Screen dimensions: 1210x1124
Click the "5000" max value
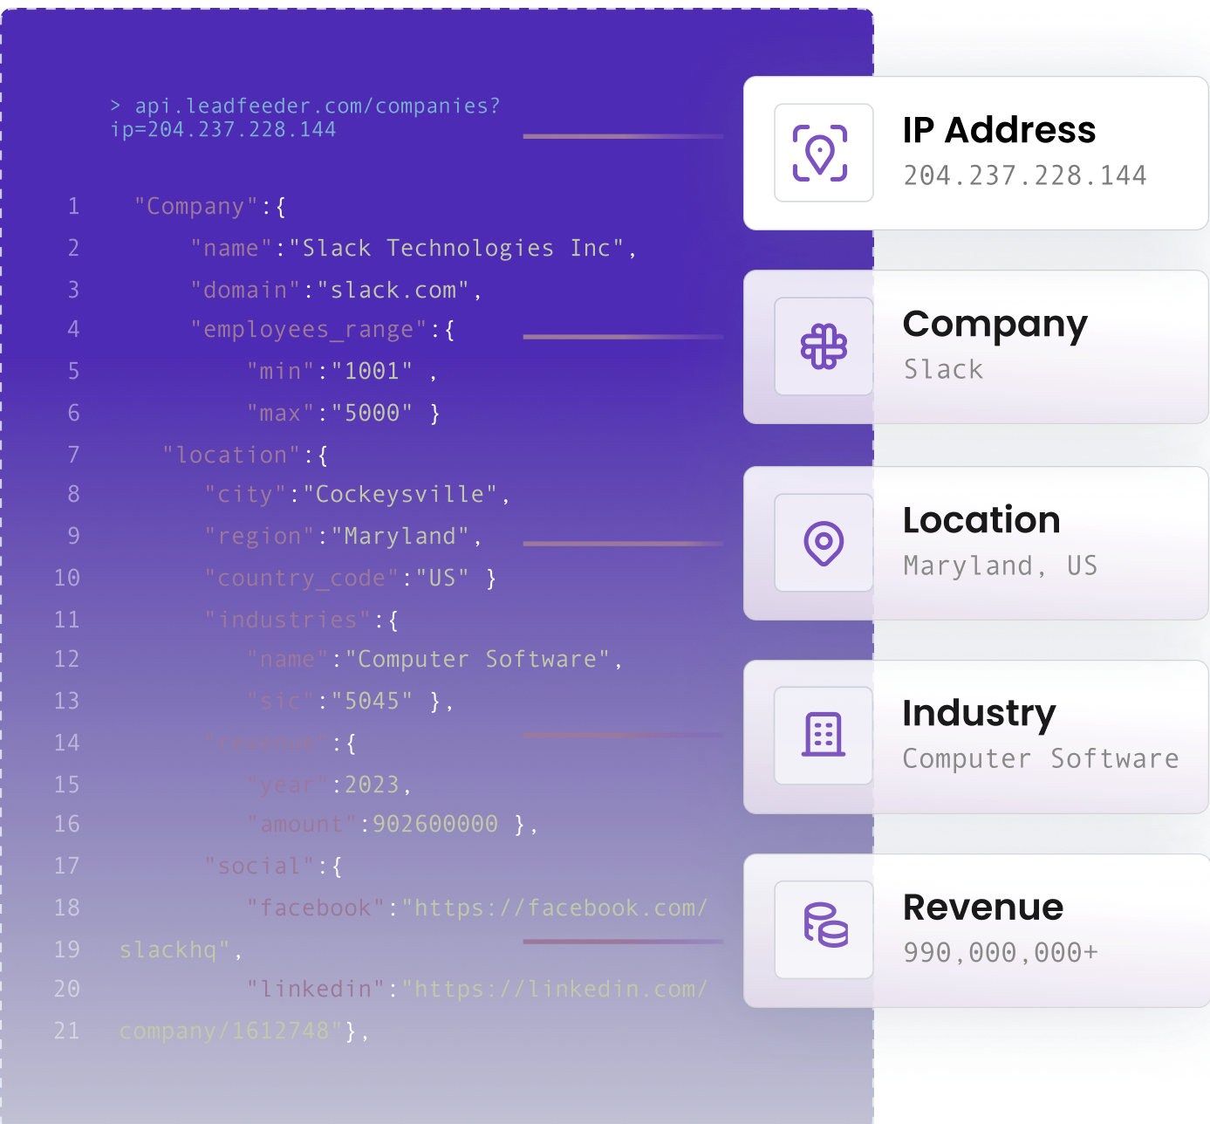pos(373,413)
